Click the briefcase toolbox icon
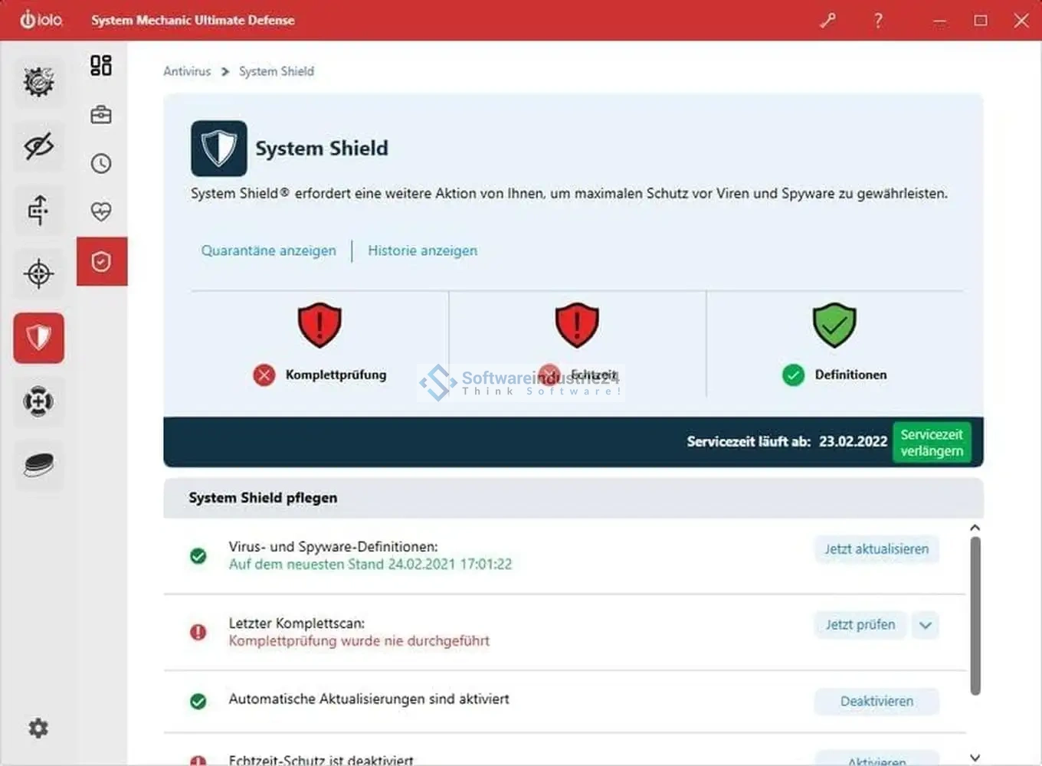This screenshot has width=1042, height=766. 101,115
